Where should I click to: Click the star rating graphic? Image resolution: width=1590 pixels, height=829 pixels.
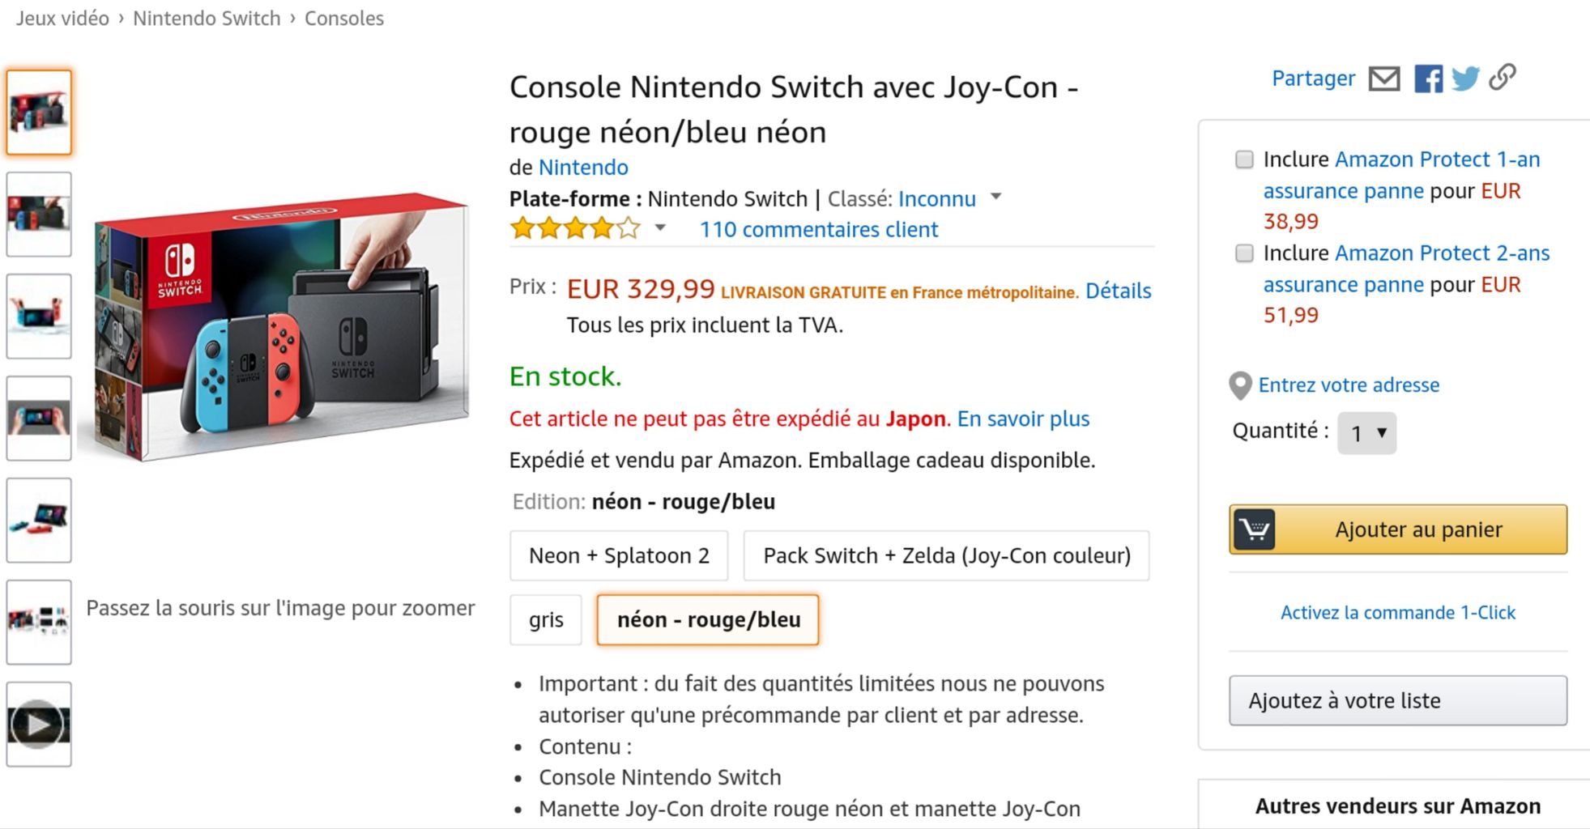point(575,229)
